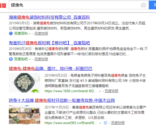Click the Baidu Baike source icon
Screen dimensions: 156x129
point(11,33)
